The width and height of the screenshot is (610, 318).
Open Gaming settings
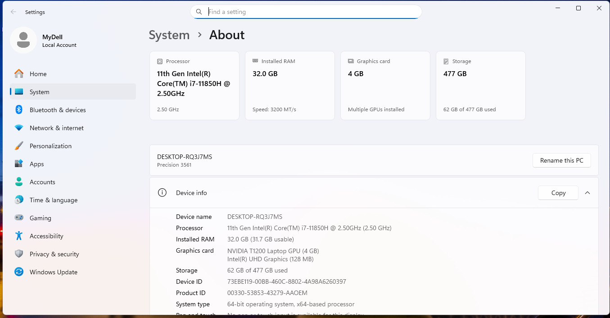coord(73,218)
